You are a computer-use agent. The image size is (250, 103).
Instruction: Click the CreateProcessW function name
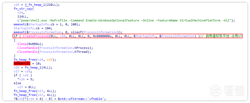click(x=36, y=36)
